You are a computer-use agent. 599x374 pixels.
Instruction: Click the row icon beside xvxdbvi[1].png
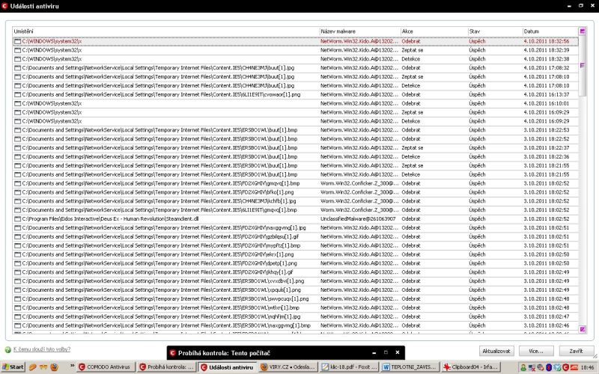click(17, 281)
